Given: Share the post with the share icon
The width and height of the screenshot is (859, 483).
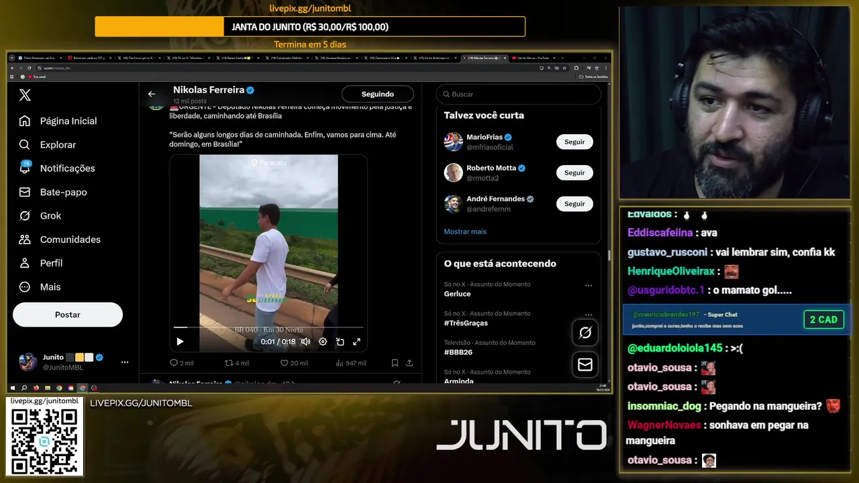Looking at the screenshot, I should [x=409, y=363].
